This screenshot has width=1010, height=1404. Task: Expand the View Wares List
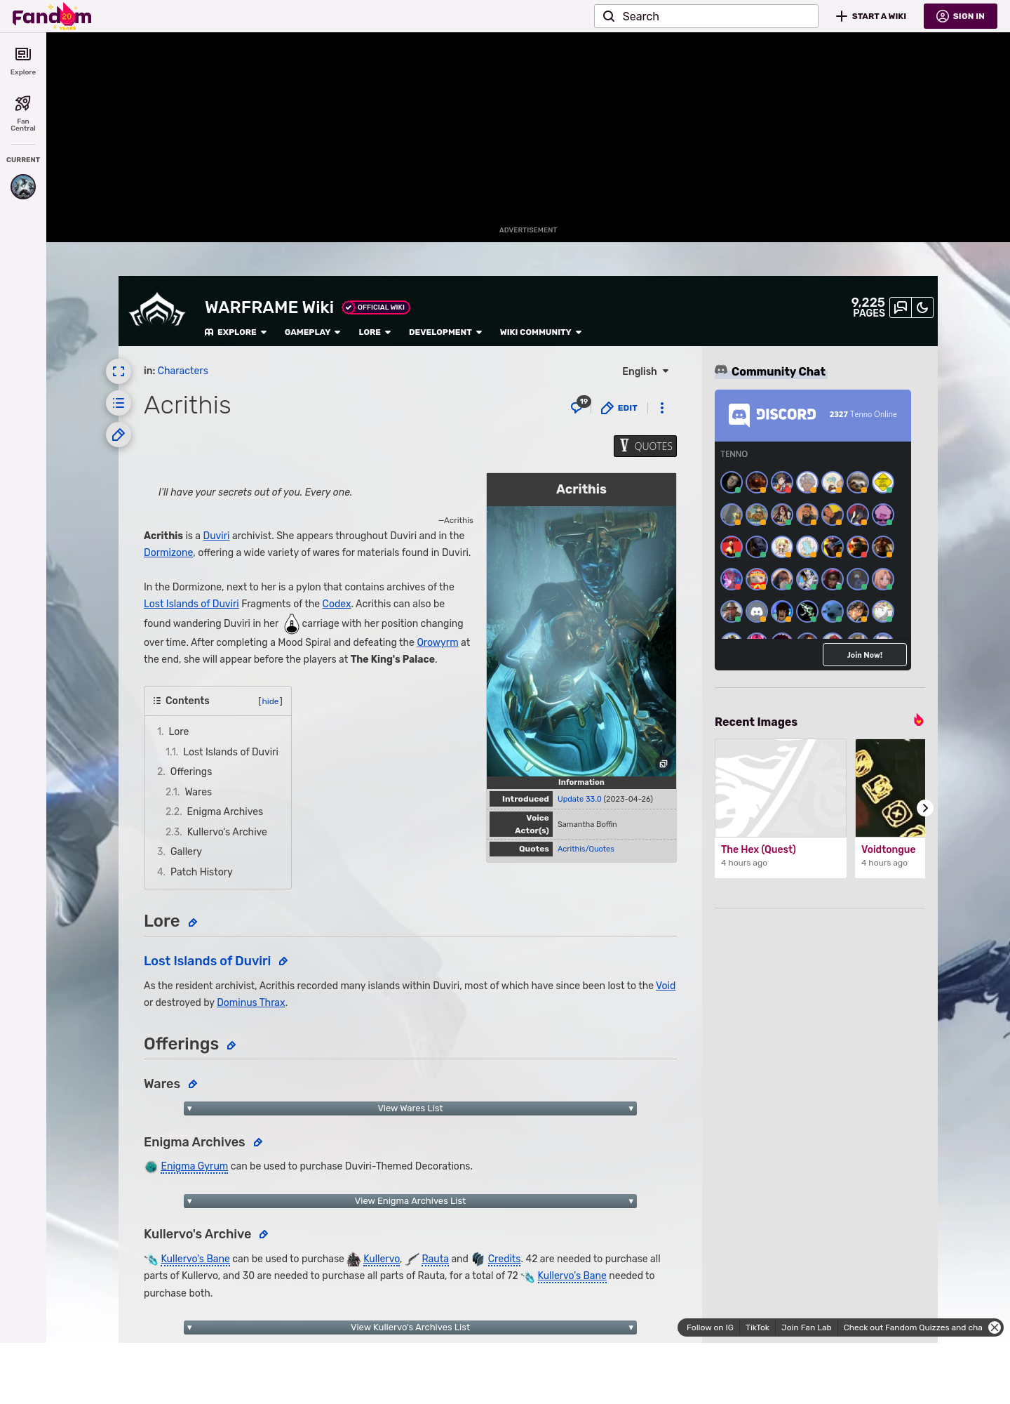pos(410,1108)
